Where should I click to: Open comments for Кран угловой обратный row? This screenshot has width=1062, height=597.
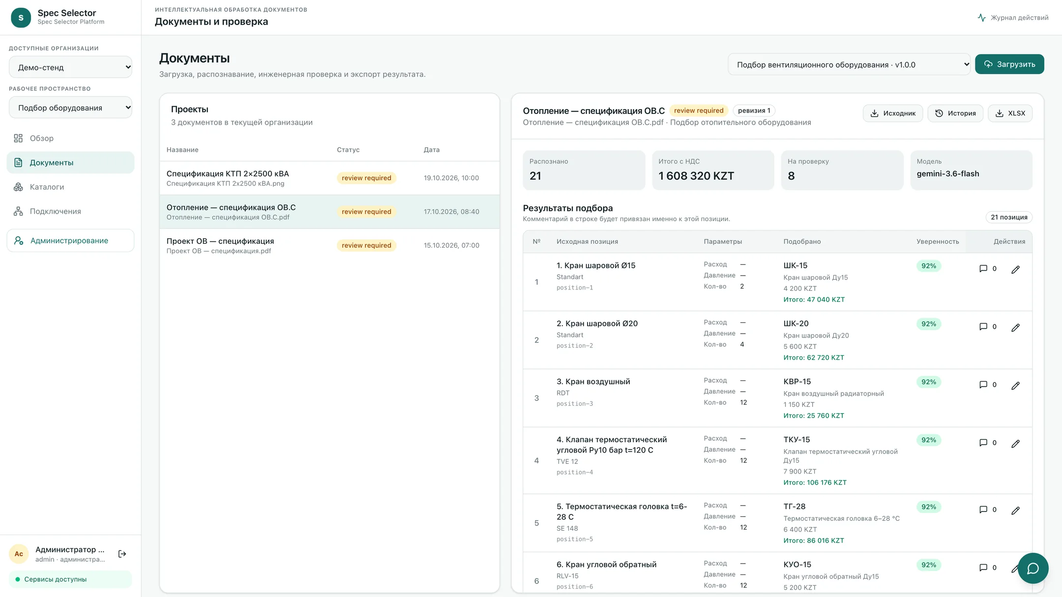987,568
